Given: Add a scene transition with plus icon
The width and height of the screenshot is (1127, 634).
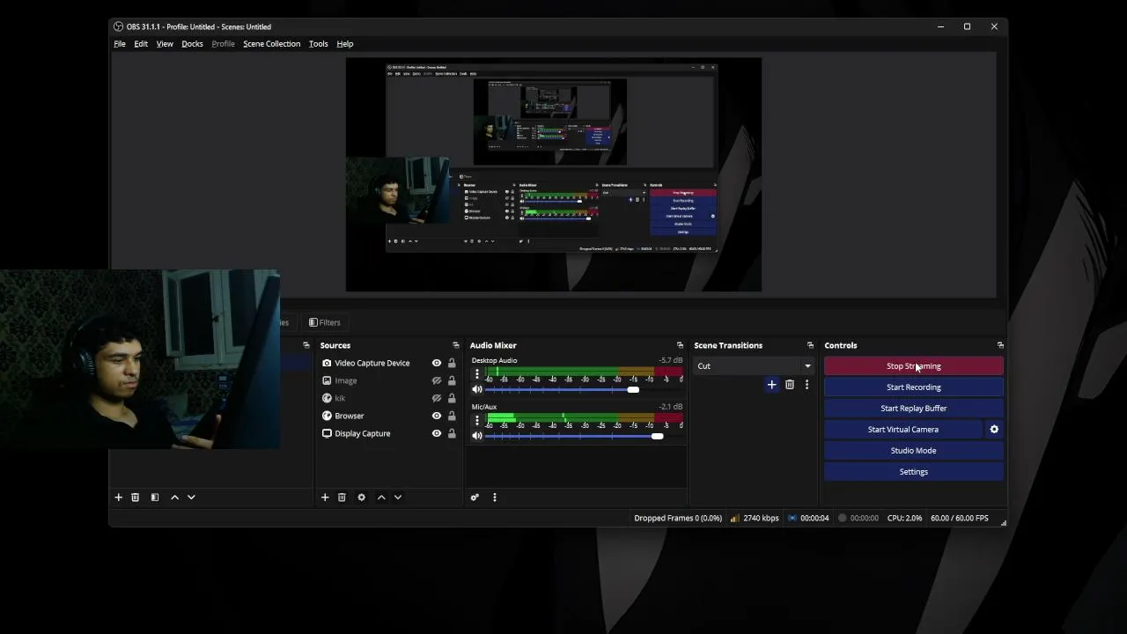Looking at the screenshot, I should [x=772, y=385].
